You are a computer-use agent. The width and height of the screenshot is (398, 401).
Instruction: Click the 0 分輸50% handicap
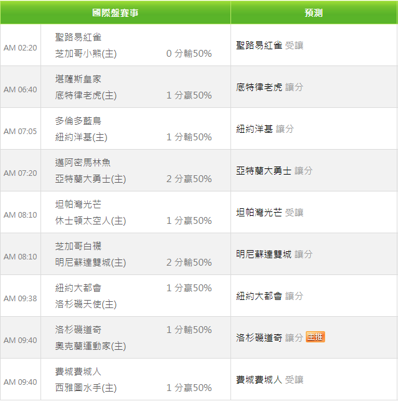189,54
